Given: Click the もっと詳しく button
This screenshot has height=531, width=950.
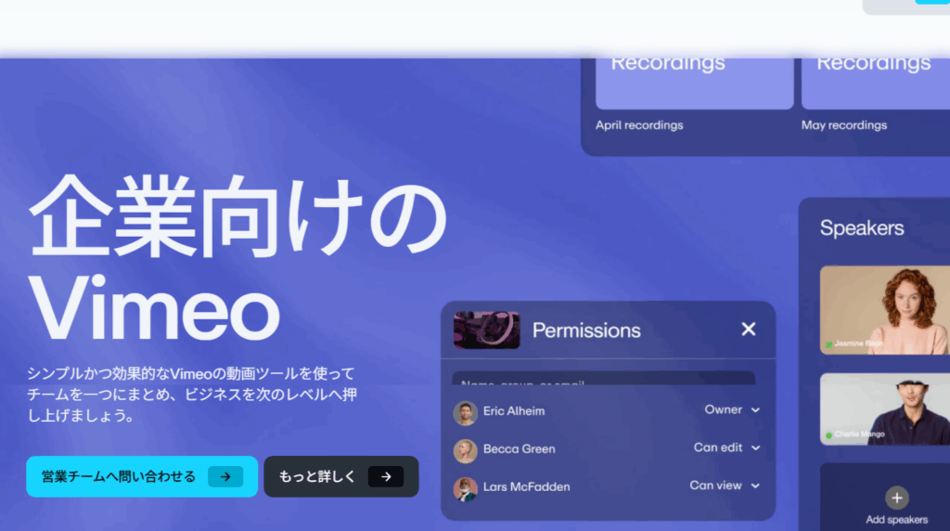Looking at the screenshot, I should tap(340, 477).
